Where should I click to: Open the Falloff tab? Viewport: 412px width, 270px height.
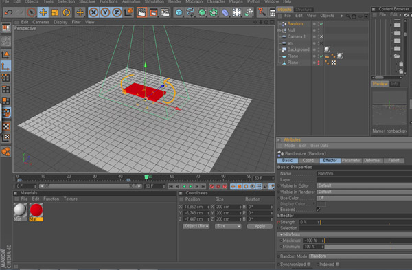pos(393,160)
